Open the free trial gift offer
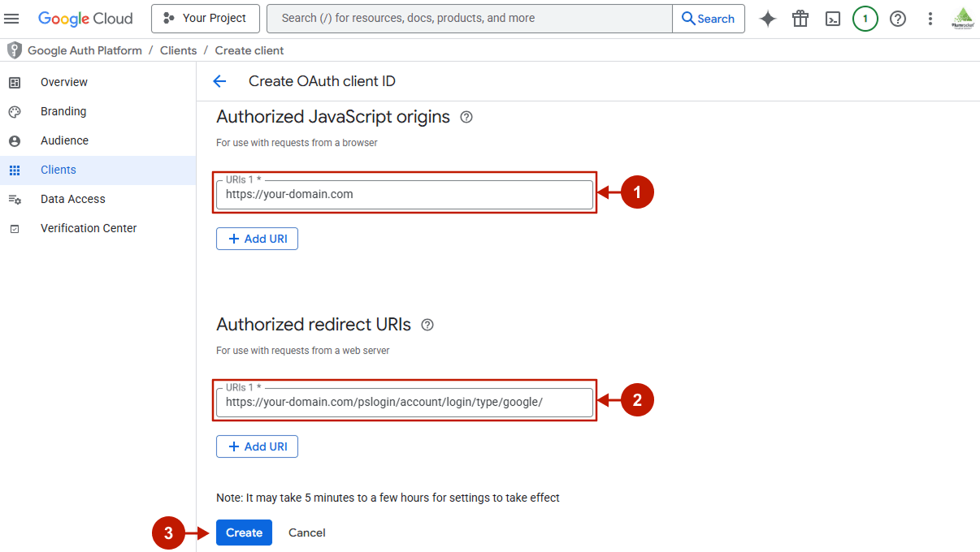Image resolution: width=980 pixels, height=552 pixels. click(800, 18)
